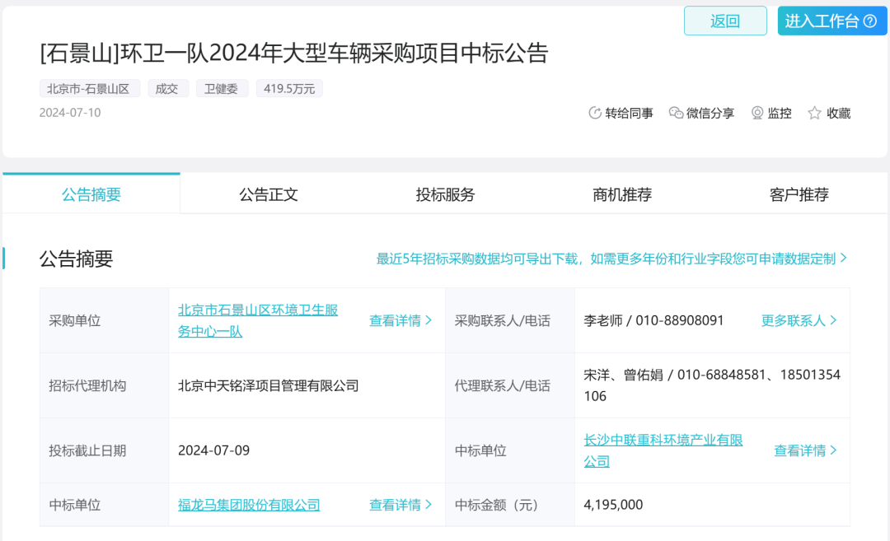The width and height of the screenshot is (890, 541).
Task: Click 查看详情 next to 长沙中联重科
Action: pyautogui.click(x=805, y=450)
